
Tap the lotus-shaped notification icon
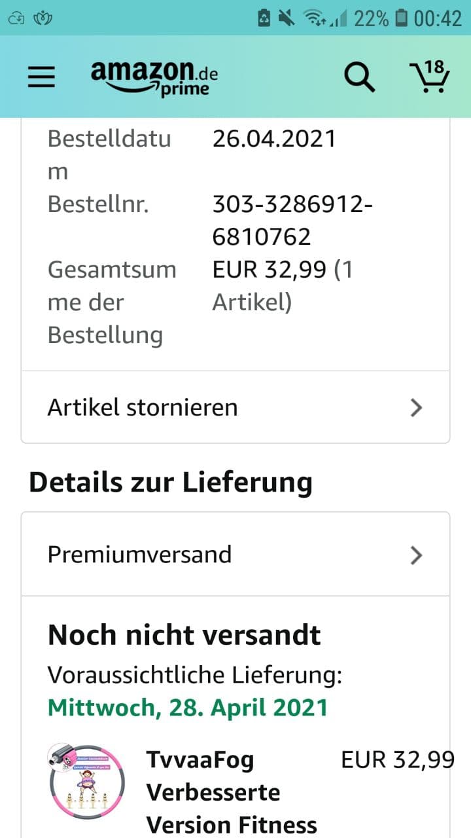click(44, 18)
